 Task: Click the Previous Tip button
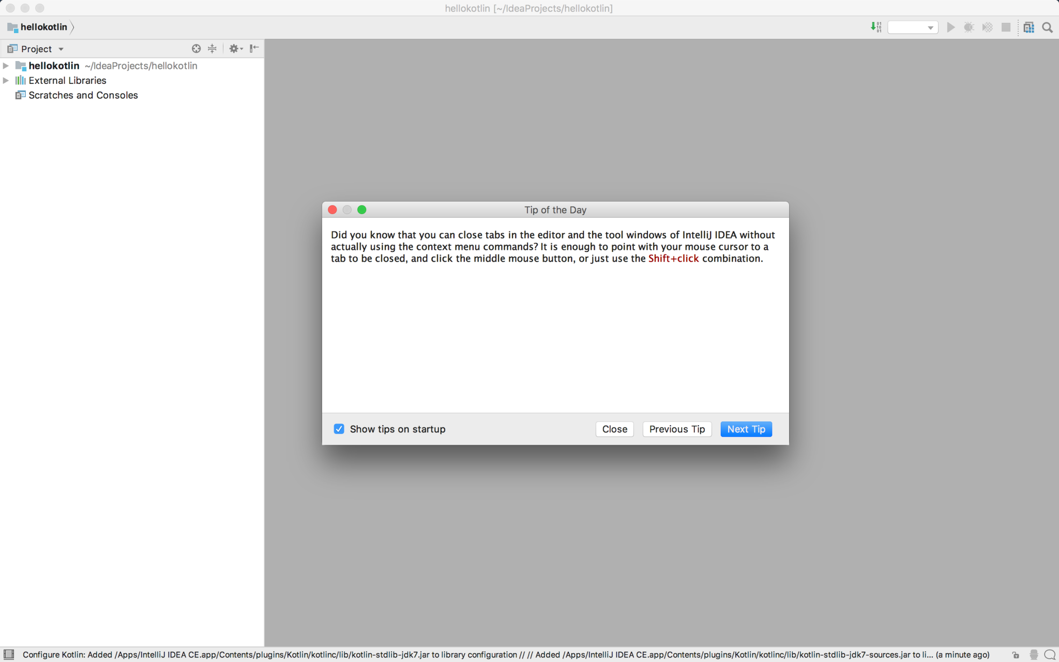point(676,429)
